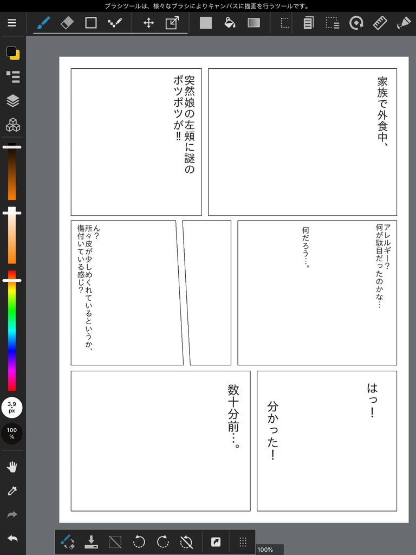Image resolution: width=416 pixels, height=555 pixels.
Task: Rotate canvas clockwise
Action: (162, 542)
